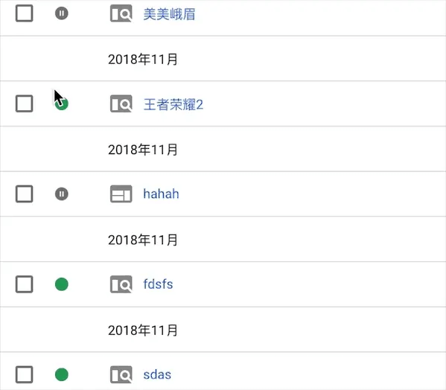The height and width of the screenshot is (390, 446).
Task: Click the paused status icon for 美美峨眉
Action: [x=62, y=13]
